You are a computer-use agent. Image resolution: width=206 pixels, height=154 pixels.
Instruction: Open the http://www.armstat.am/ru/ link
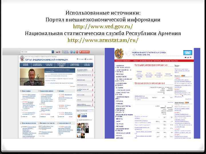(103, 40)
